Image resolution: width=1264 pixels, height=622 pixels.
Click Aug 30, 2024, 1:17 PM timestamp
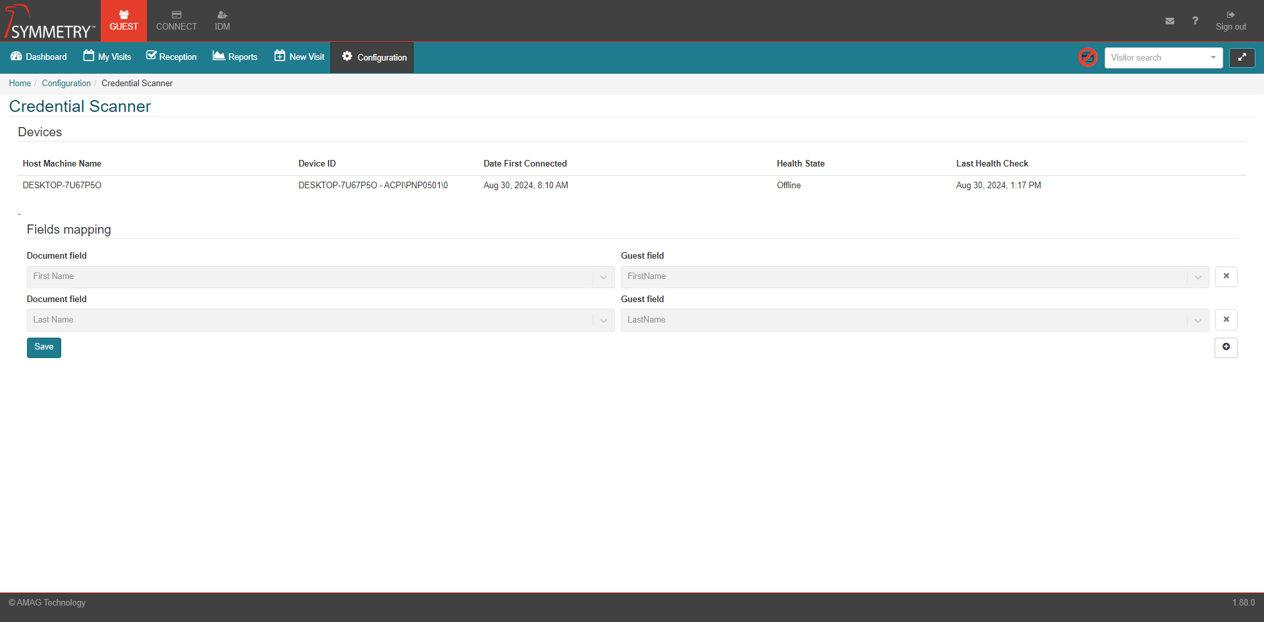(999, 186)
